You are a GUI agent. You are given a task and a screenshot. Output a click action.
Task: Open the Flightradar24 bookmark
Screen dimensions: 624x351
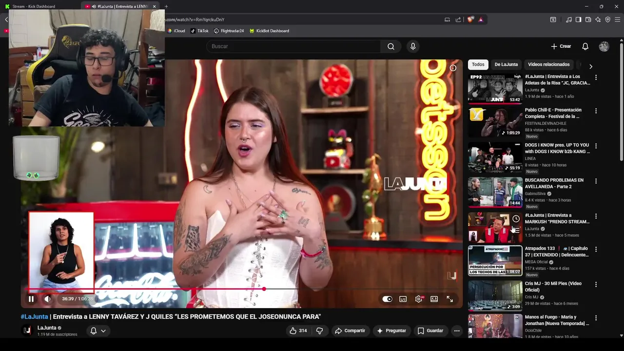(x=229, y=31)
